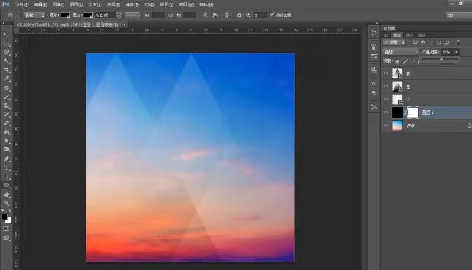Open the Clone Source panel icon
Screen dimensions: 472x270
[374, 70]
